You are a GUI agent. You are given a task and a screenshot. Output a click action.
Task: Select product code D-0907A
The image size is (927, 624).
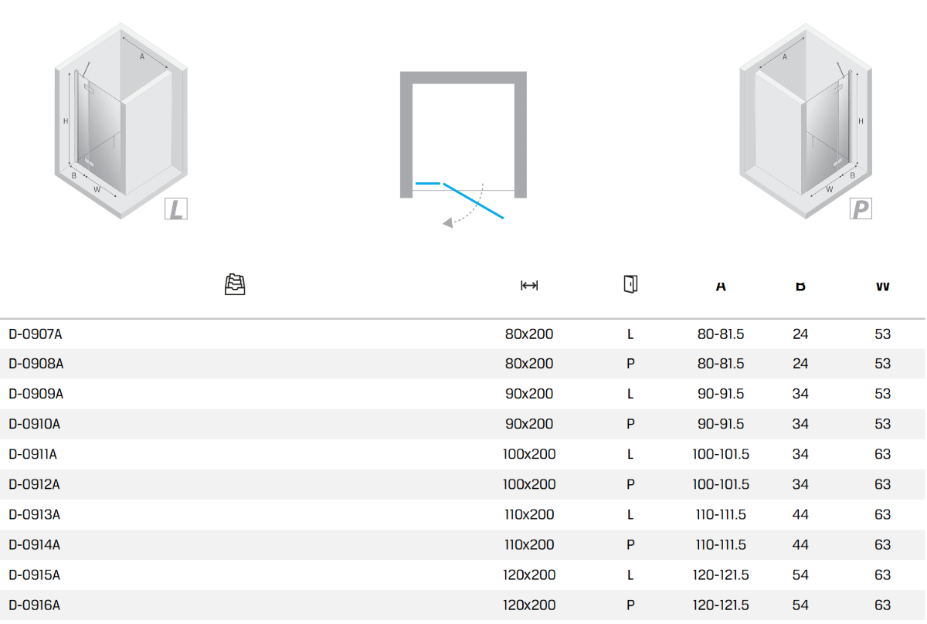click(x=36, y=334)
